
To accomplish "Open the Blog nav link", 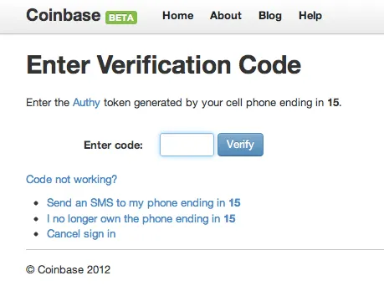I will (270, 16).
